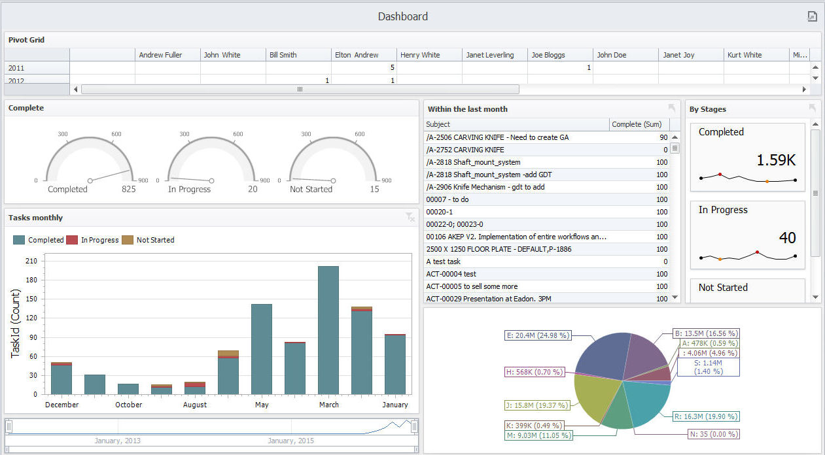Screen dimensions: 825x455
Task: Sort by the Subject column header
Action: [x=516, y=124]
